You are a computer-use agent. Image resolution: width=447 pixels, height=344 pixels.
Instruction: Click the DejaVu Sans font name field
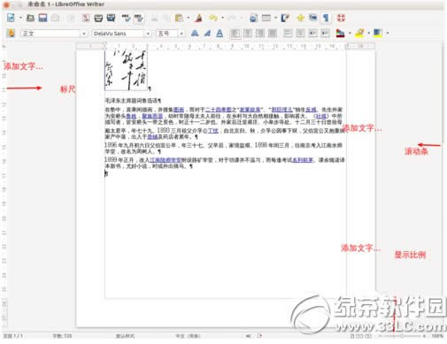pos(118,34)
